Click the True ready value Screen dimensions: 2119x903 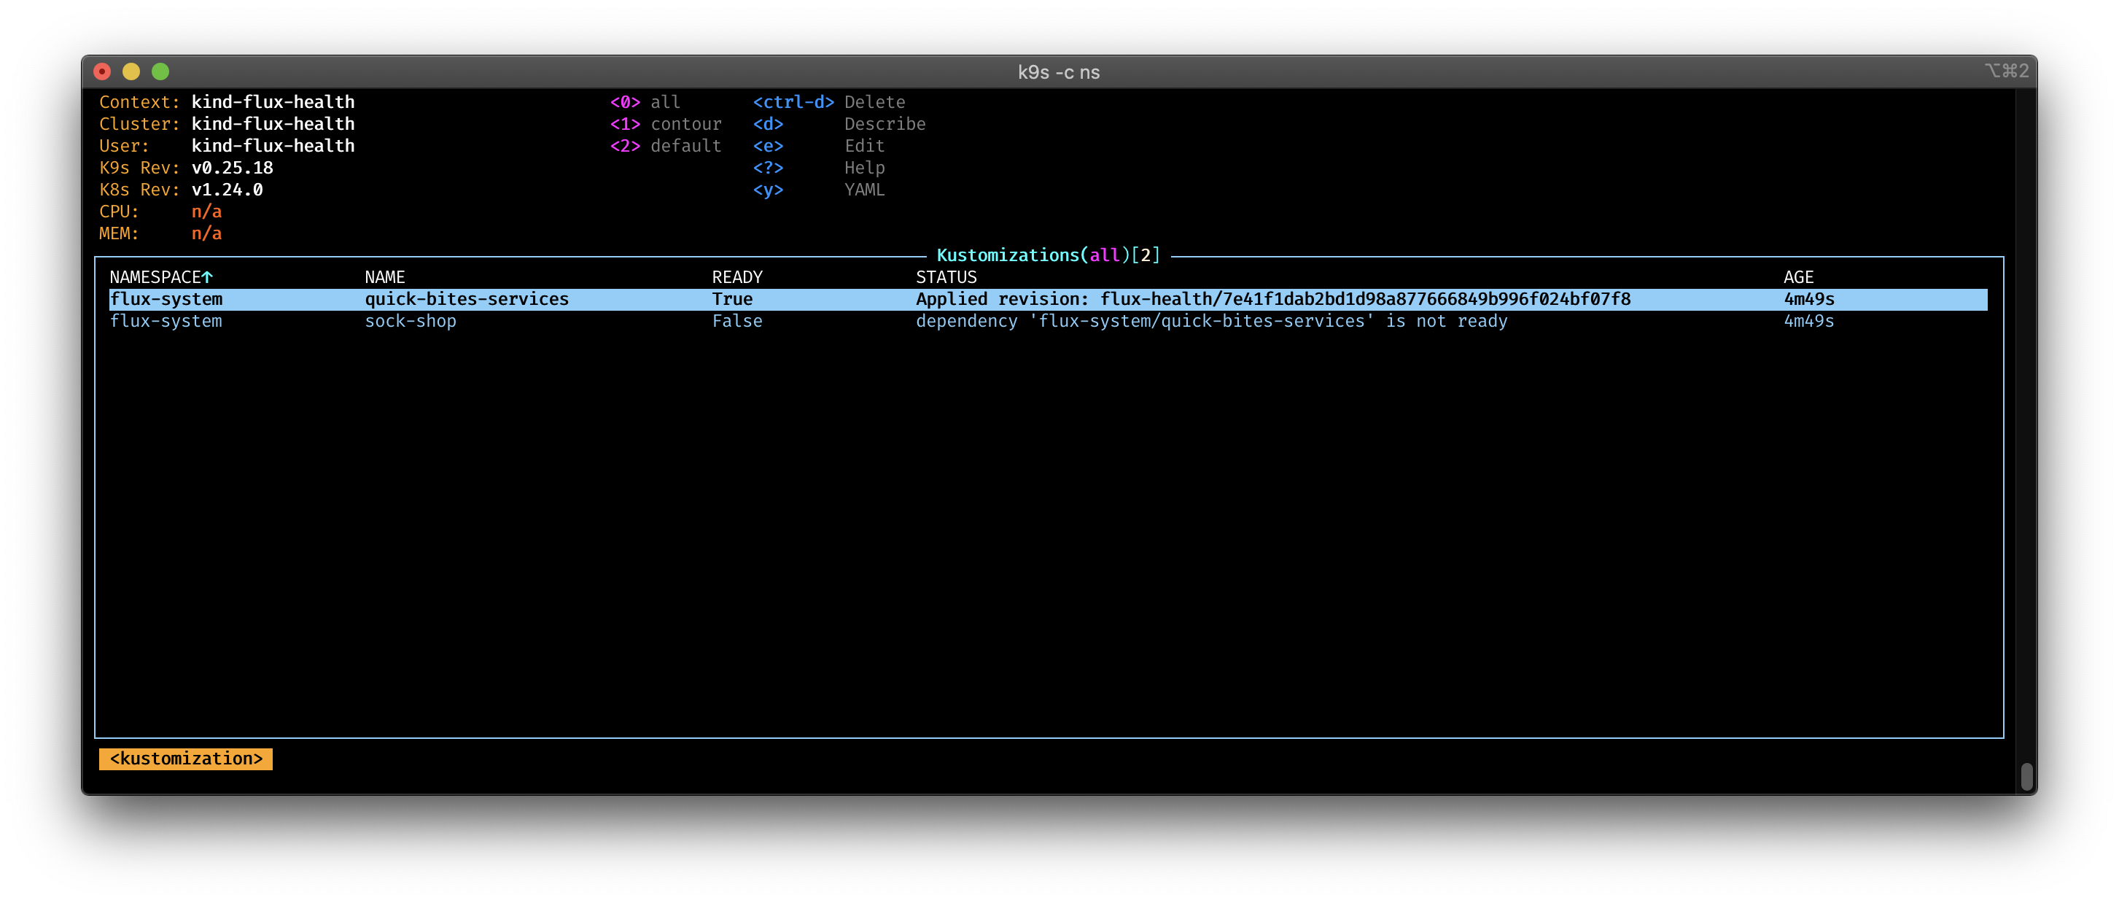click(732, 299)
